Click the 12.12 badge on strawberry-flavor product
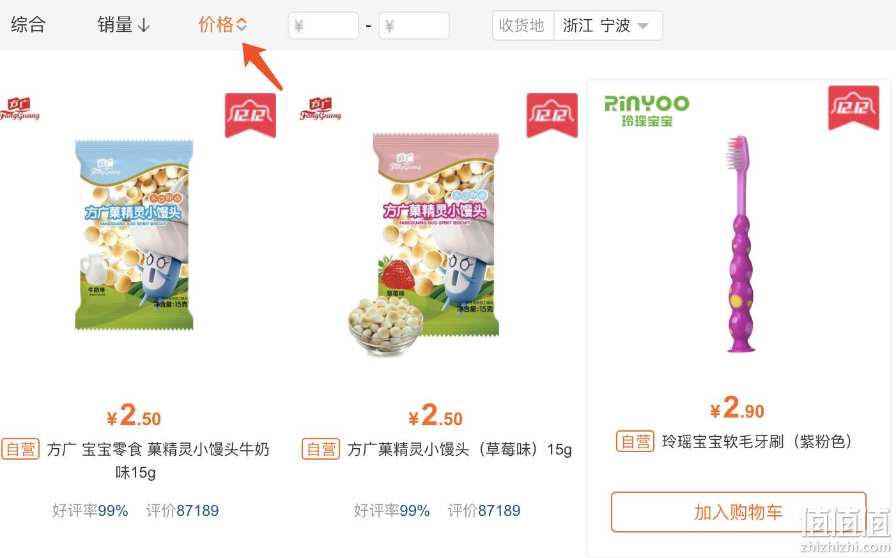Screen dimensions: 896x558 click(552, 115)
